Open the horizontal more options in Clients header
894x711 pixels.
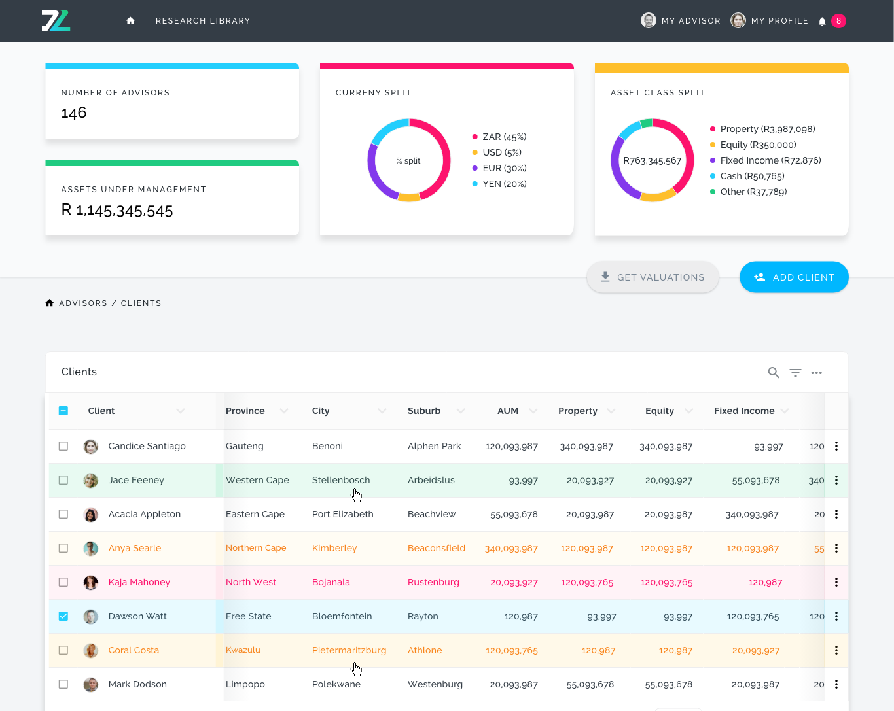tap(816, 373)
